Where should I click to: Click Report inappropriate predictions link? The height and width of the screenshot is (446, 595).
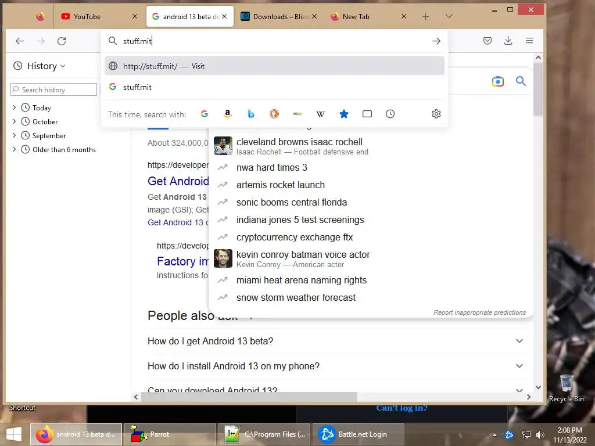(x=479, y=312)
